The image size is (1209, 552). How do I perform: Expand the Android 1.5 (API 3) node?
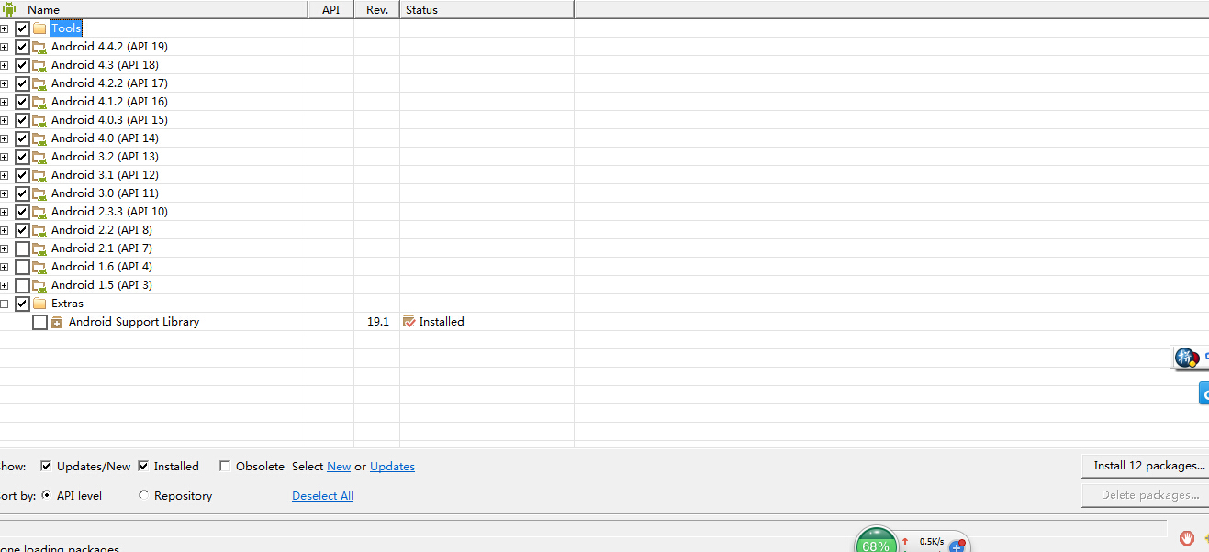coord(4,285)
